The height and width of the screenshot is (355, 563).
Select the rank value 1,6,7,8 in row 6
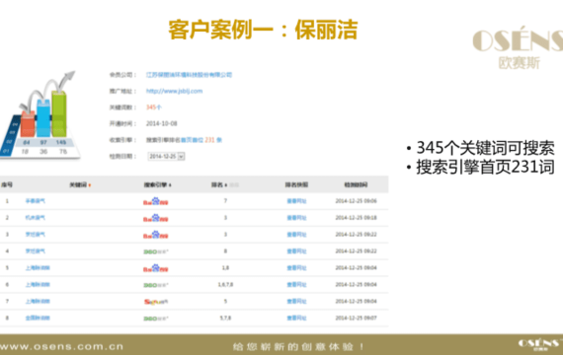225,285
